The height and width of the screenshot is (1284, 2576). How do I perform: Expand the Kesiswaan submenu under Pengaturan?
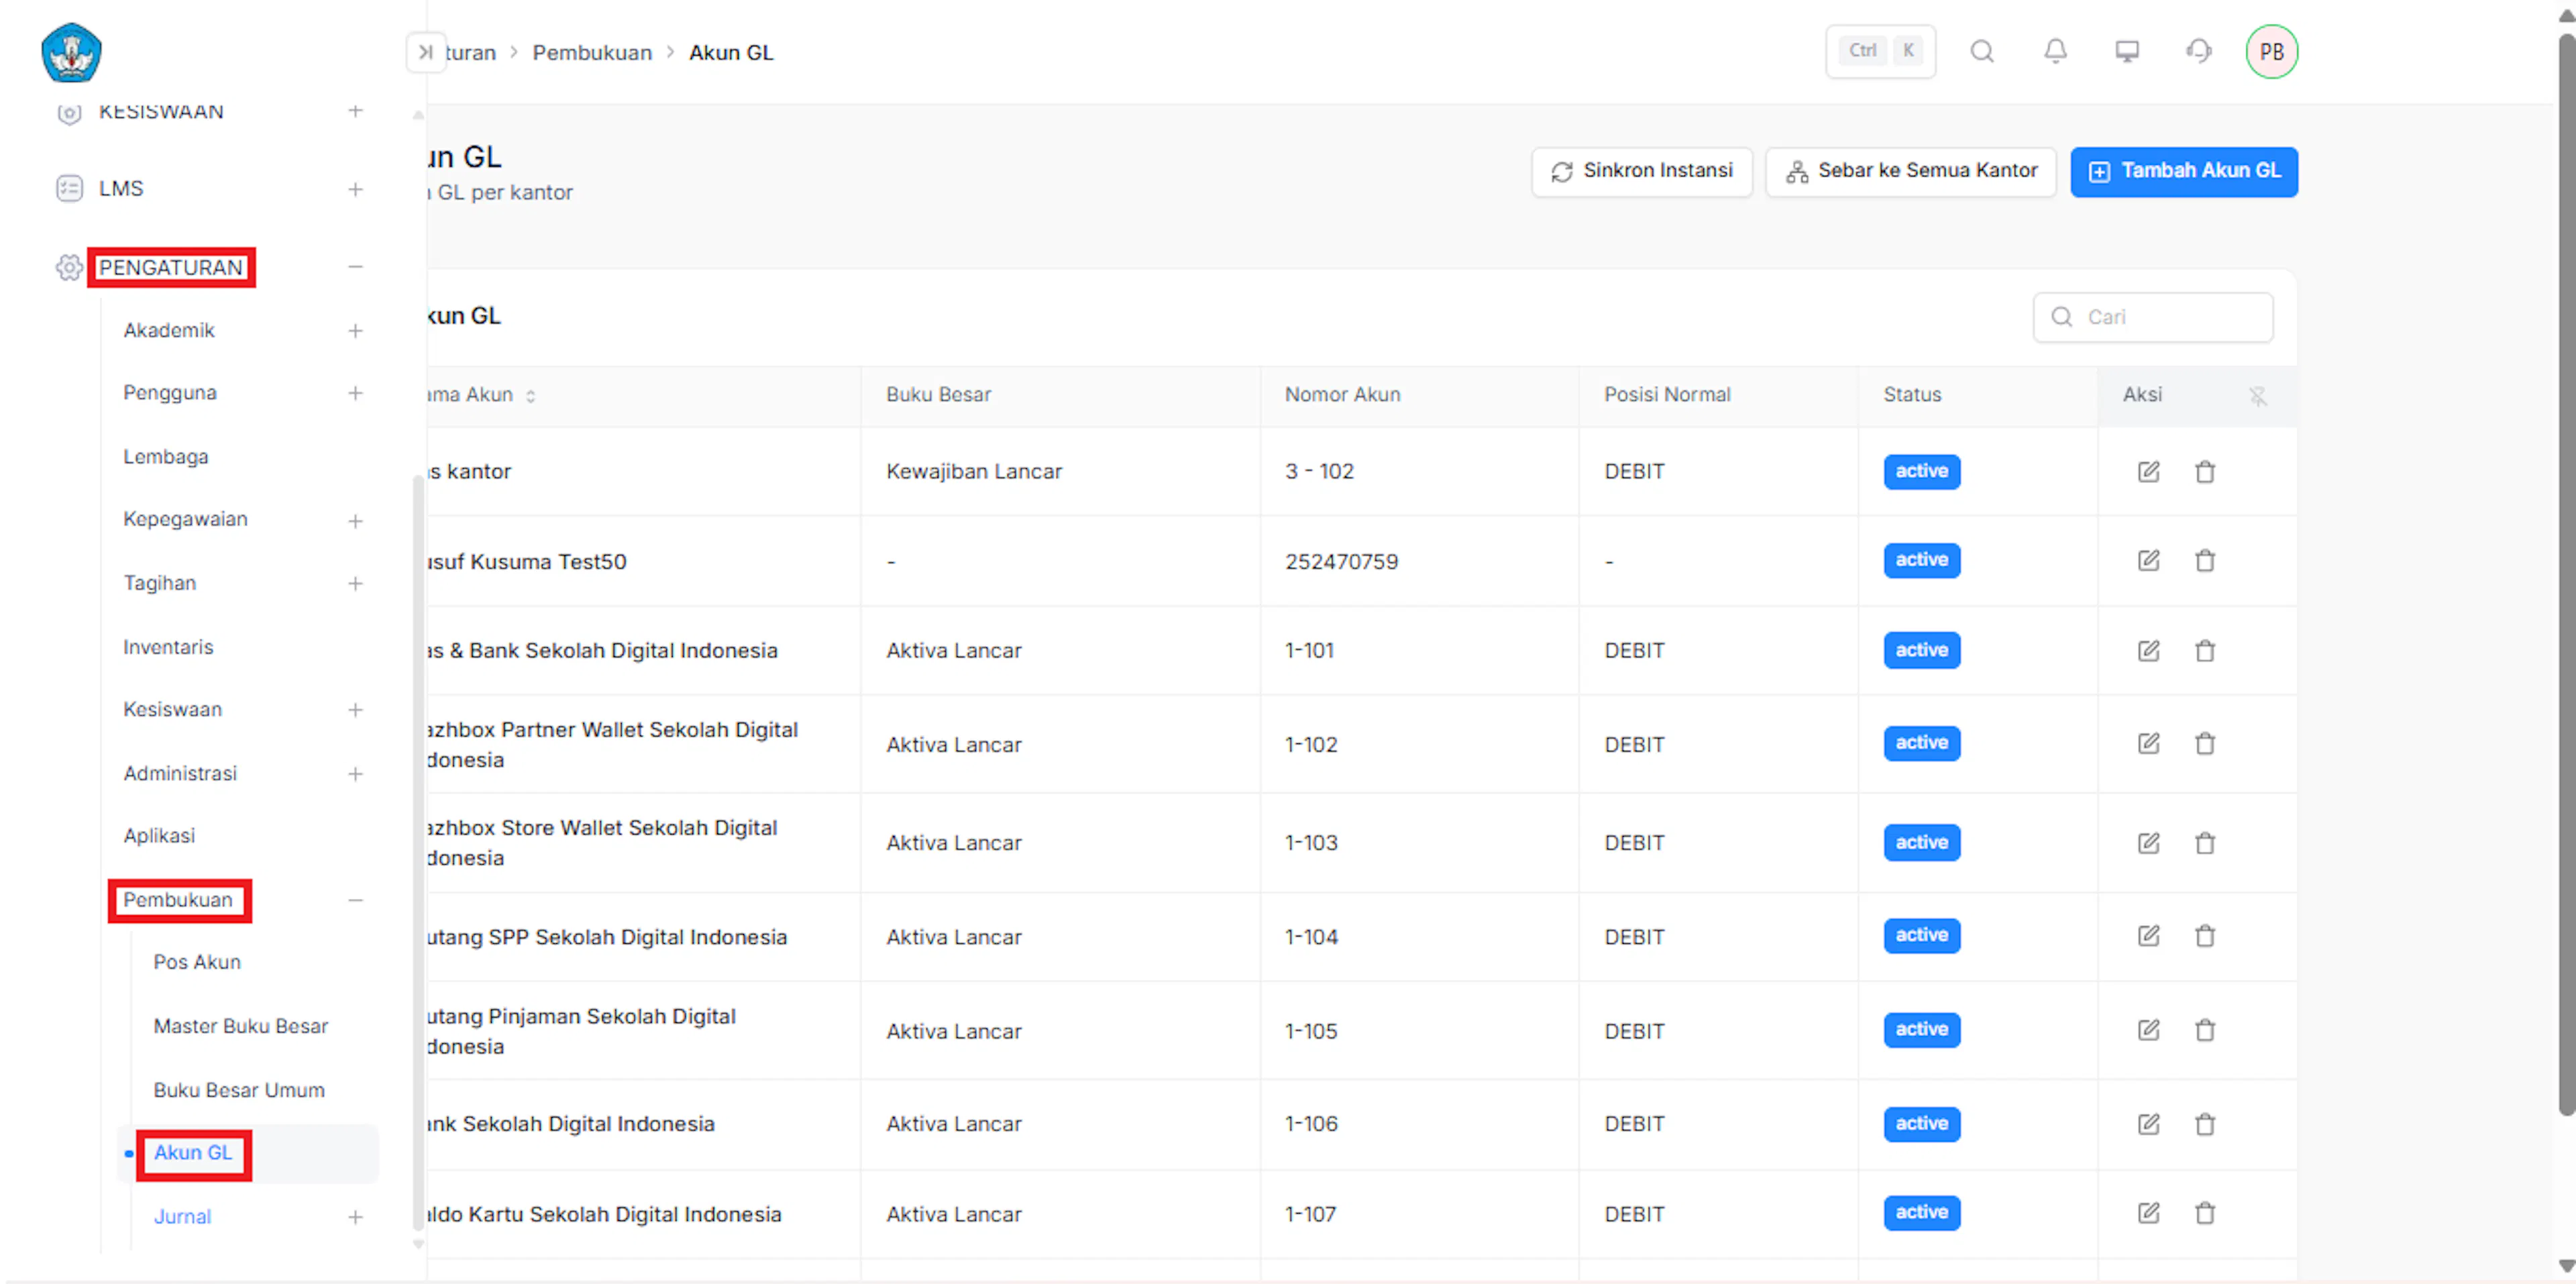point(355,710)
